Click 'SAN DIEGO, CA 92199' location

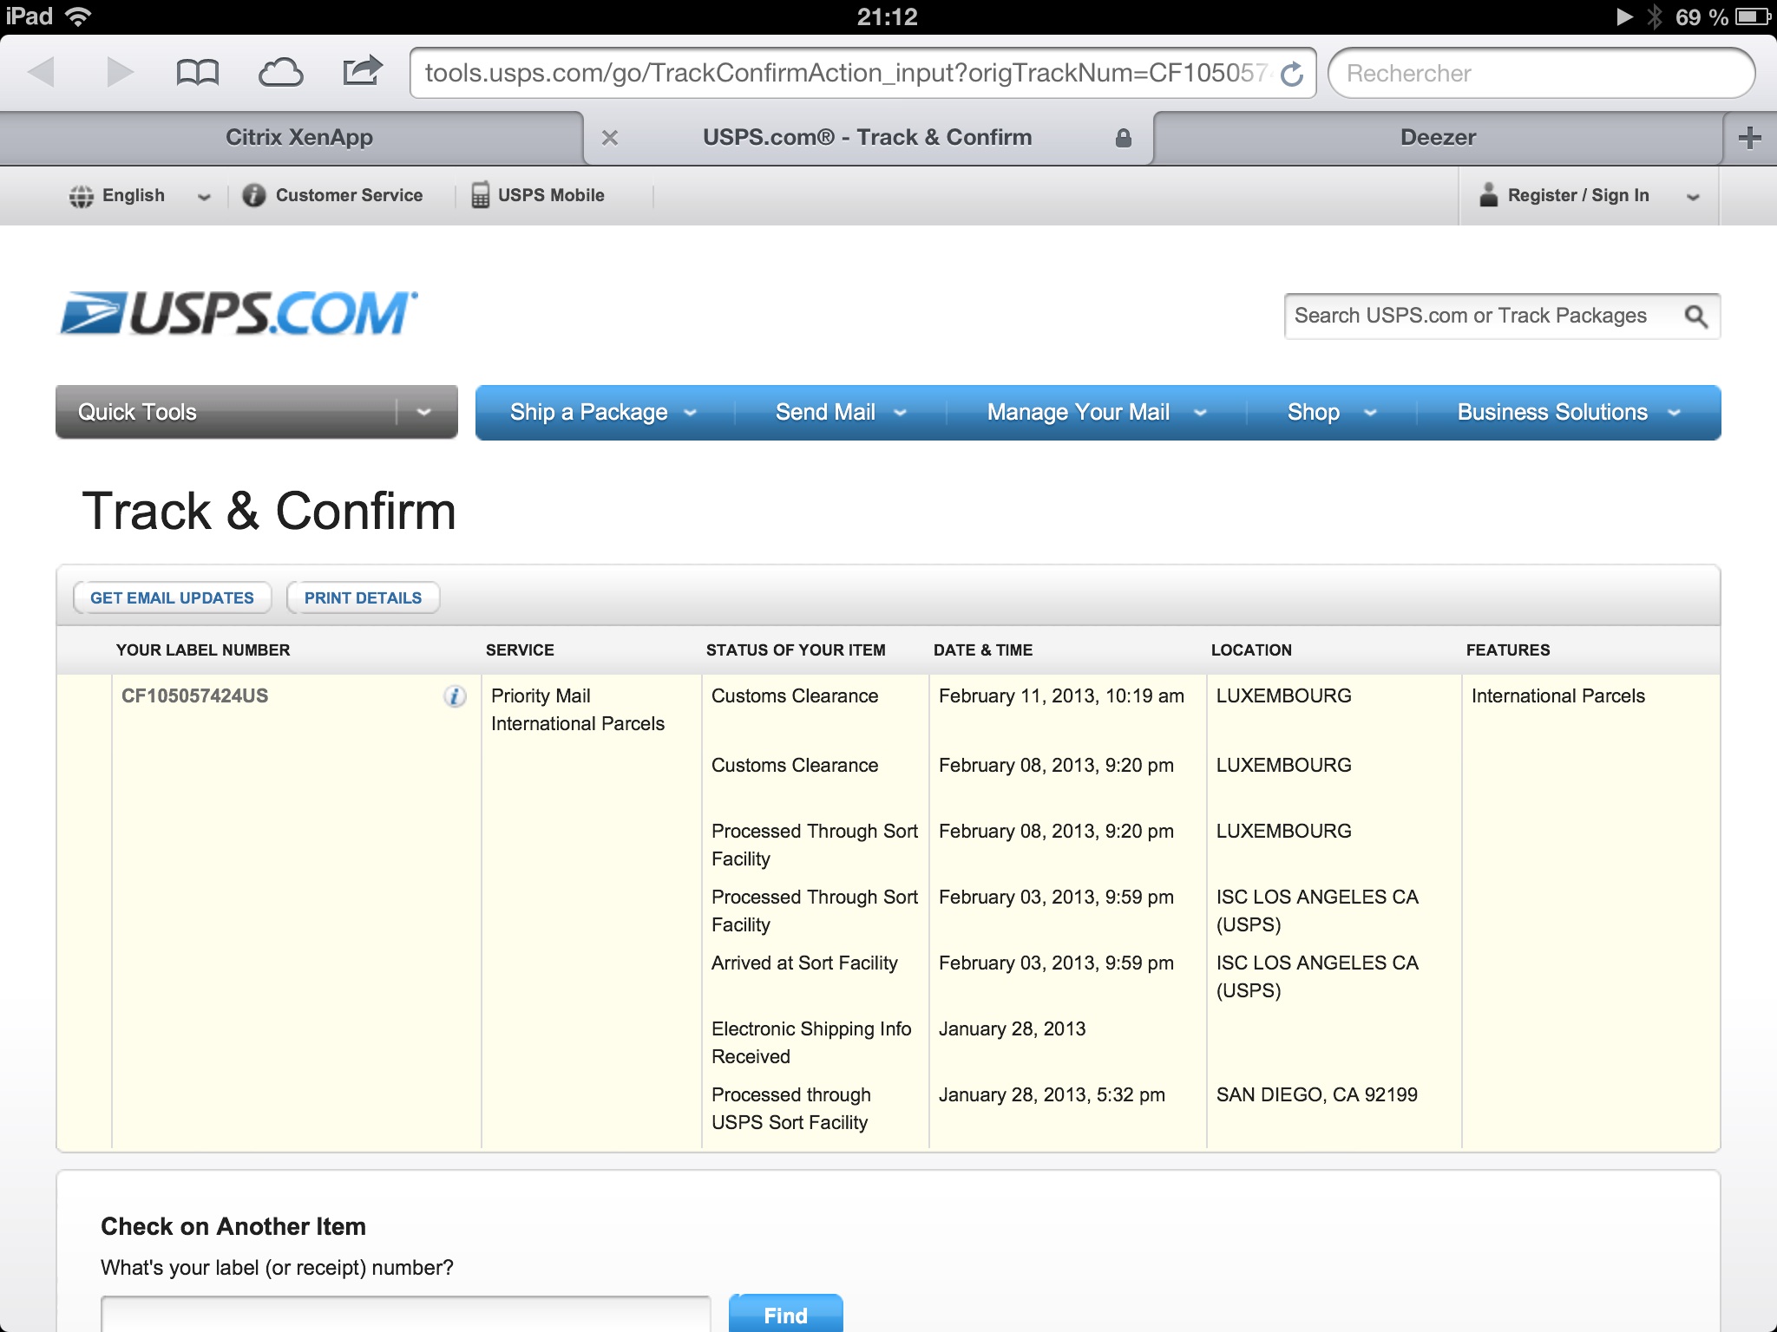click(x=1317, y=1095)
